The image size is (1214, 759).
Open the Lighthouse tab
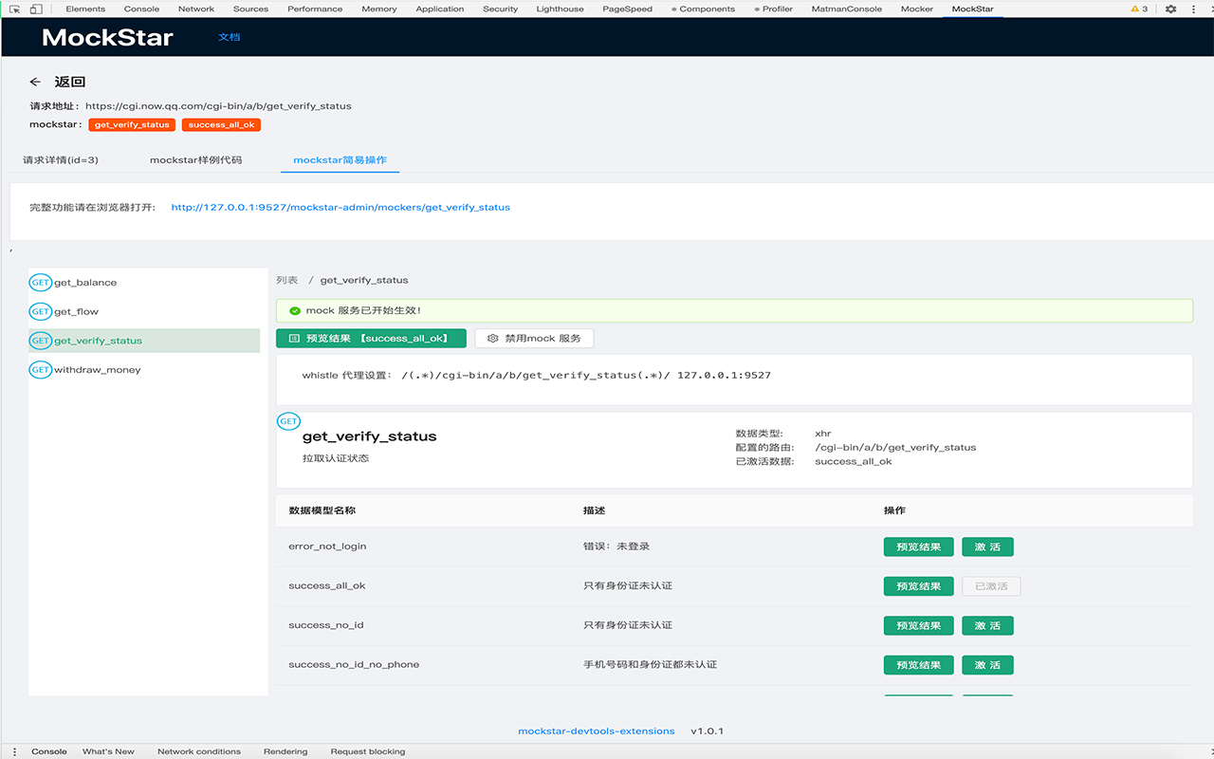tap(560, 9)
